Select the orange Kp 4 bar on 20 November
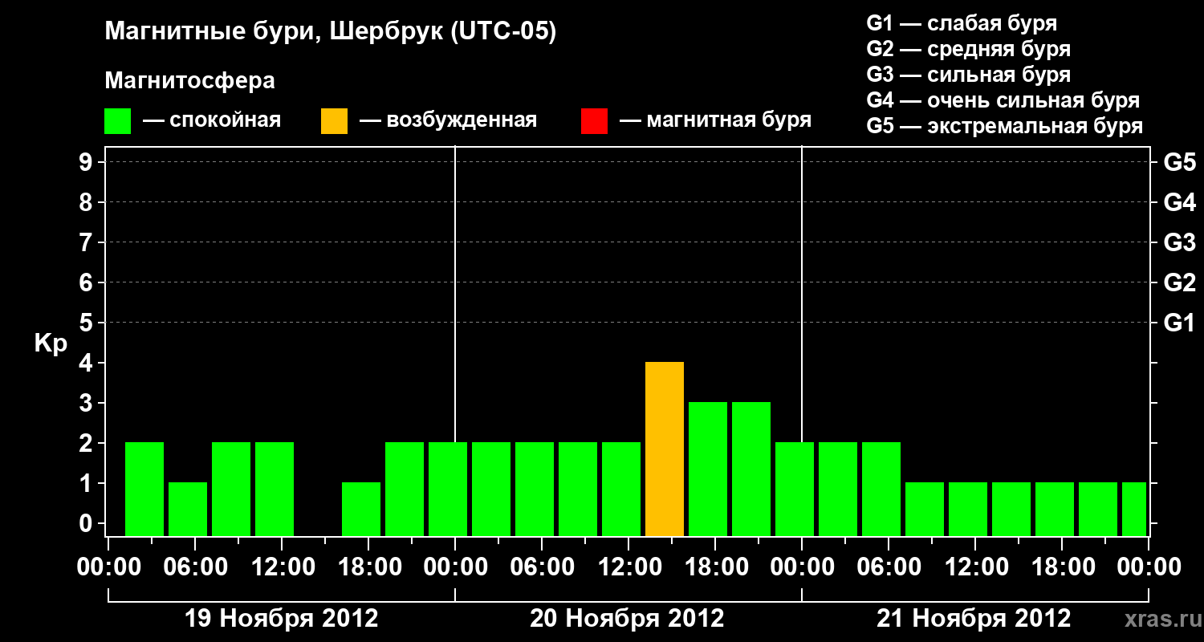The width and height of the screenshot is (1204, 642). click(x=665, y=449)
